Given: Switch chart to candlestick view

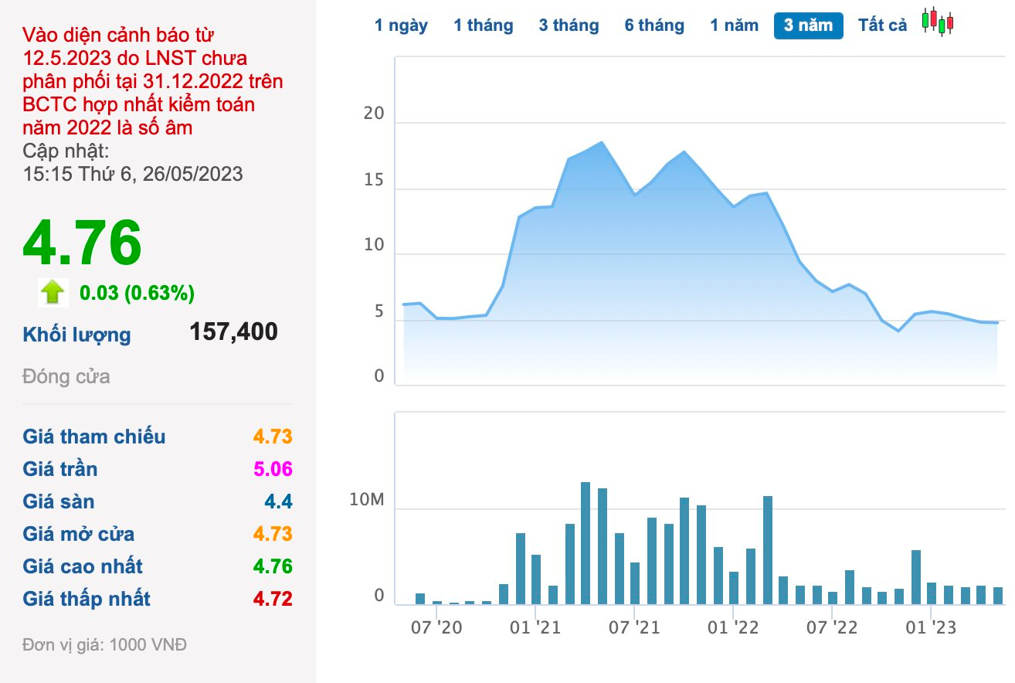Looking at the screenshot, I should (x=939, y=22).
